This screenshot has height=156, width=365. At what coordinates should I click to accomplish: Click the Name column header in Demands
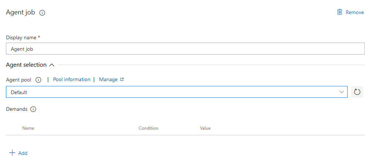coord(28,128)
